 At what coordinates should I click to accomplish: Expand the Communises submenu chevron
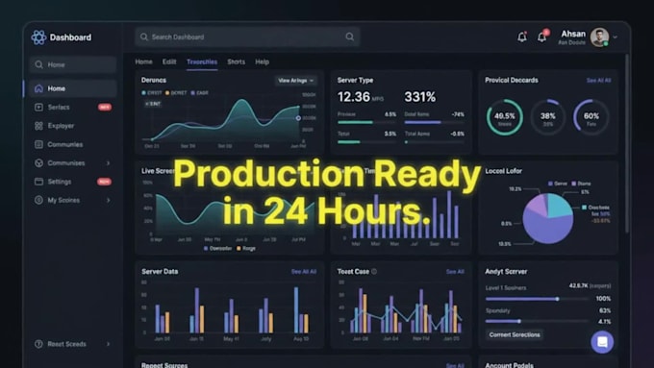pos(109,163)
